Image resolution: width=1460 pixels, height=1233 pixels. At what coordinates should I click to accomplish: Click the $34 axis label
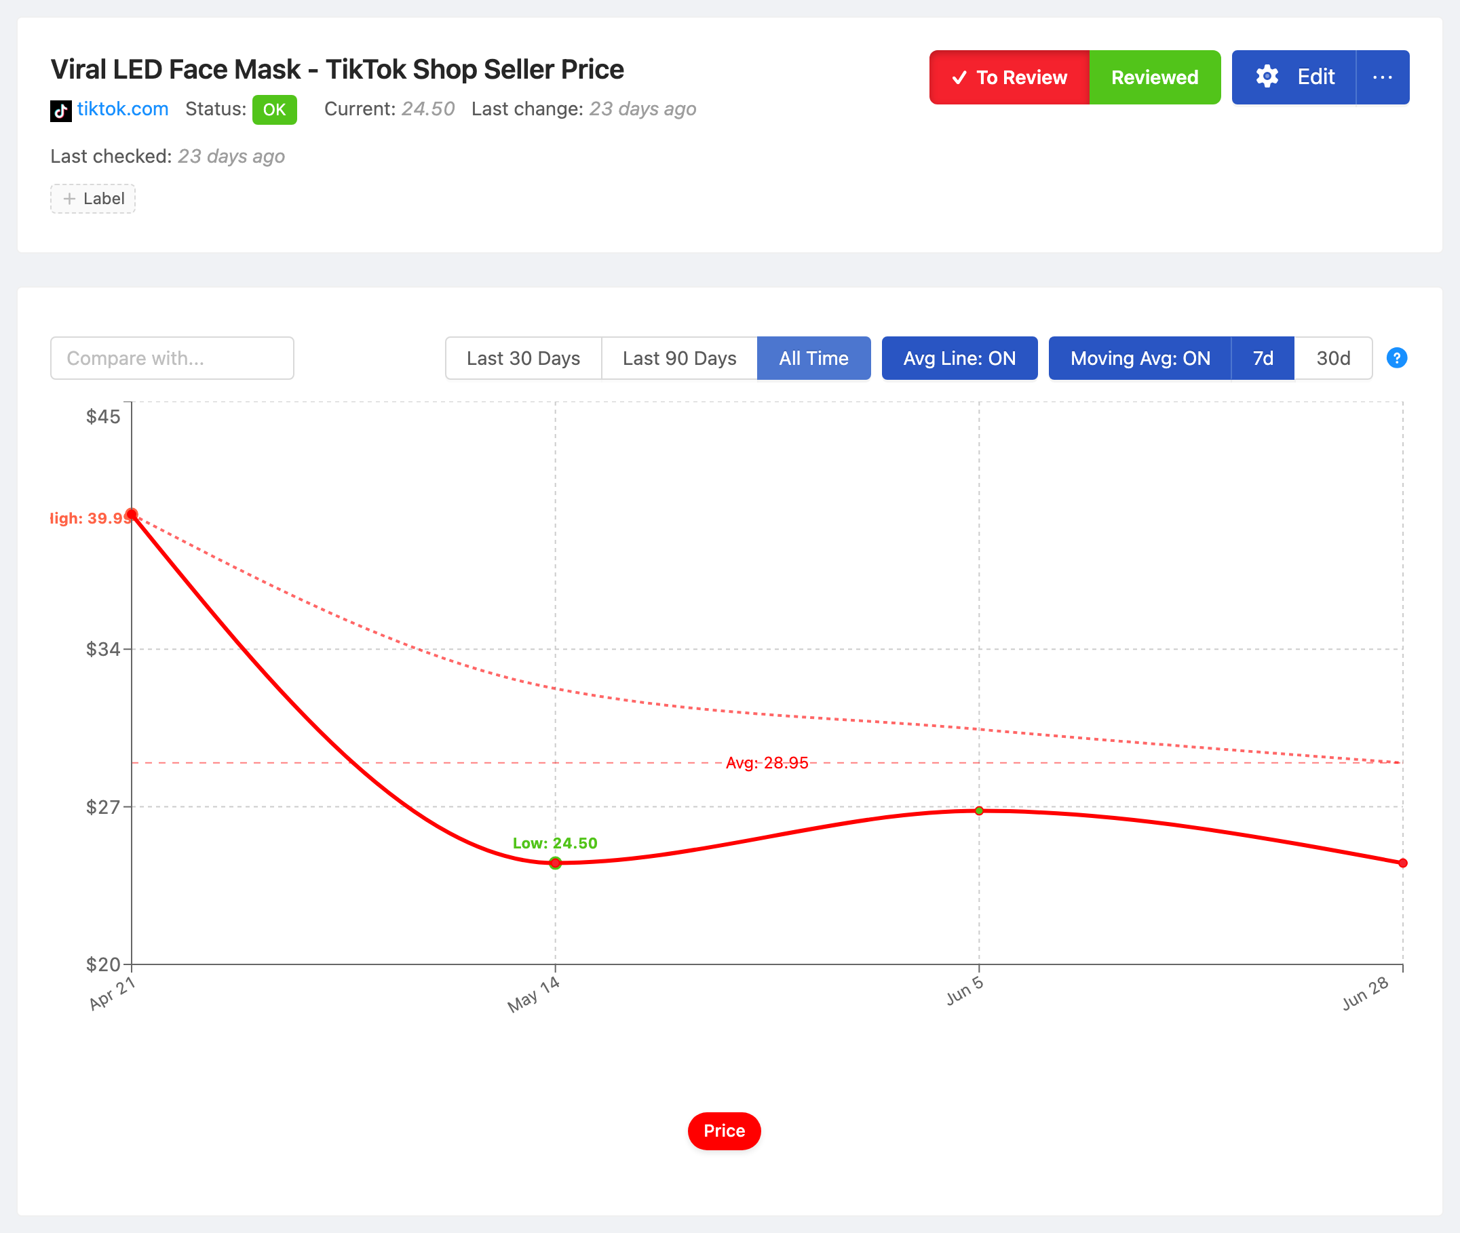(x=103, y=649)
